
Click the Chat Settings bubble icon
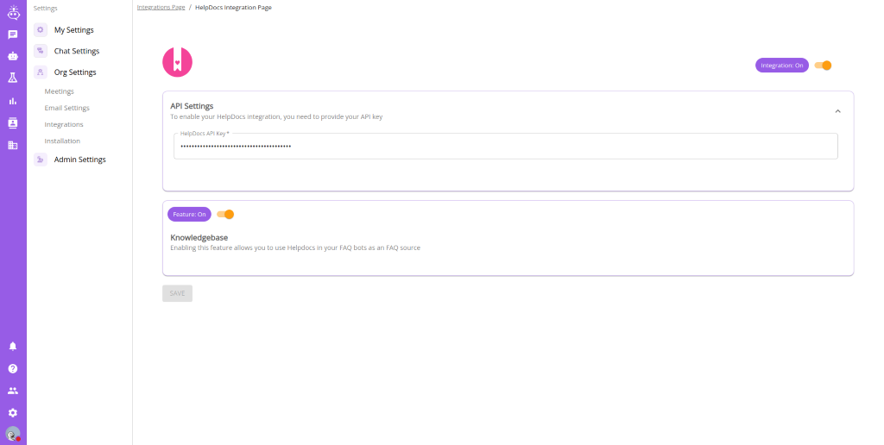click(x=41, y=51)
